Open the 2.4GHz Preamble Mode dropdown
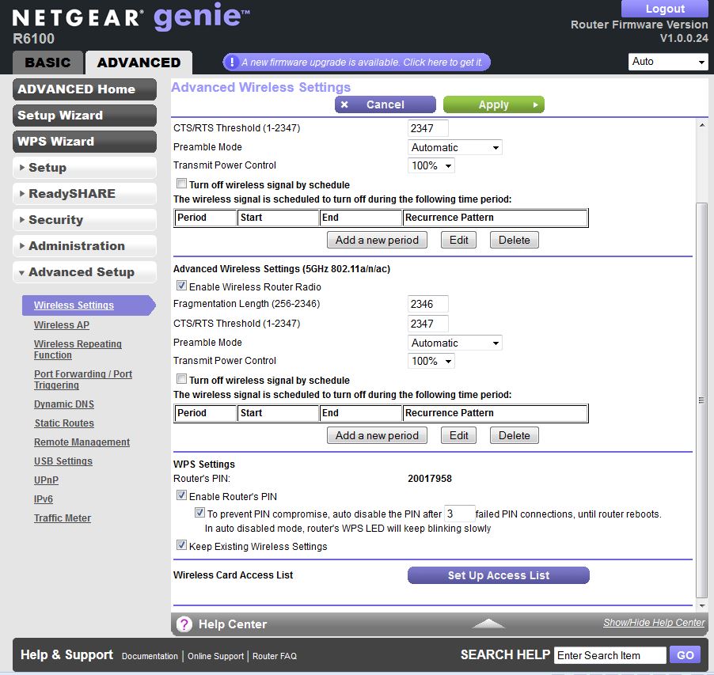Screen dimensions: 714x675 [454, 147]
